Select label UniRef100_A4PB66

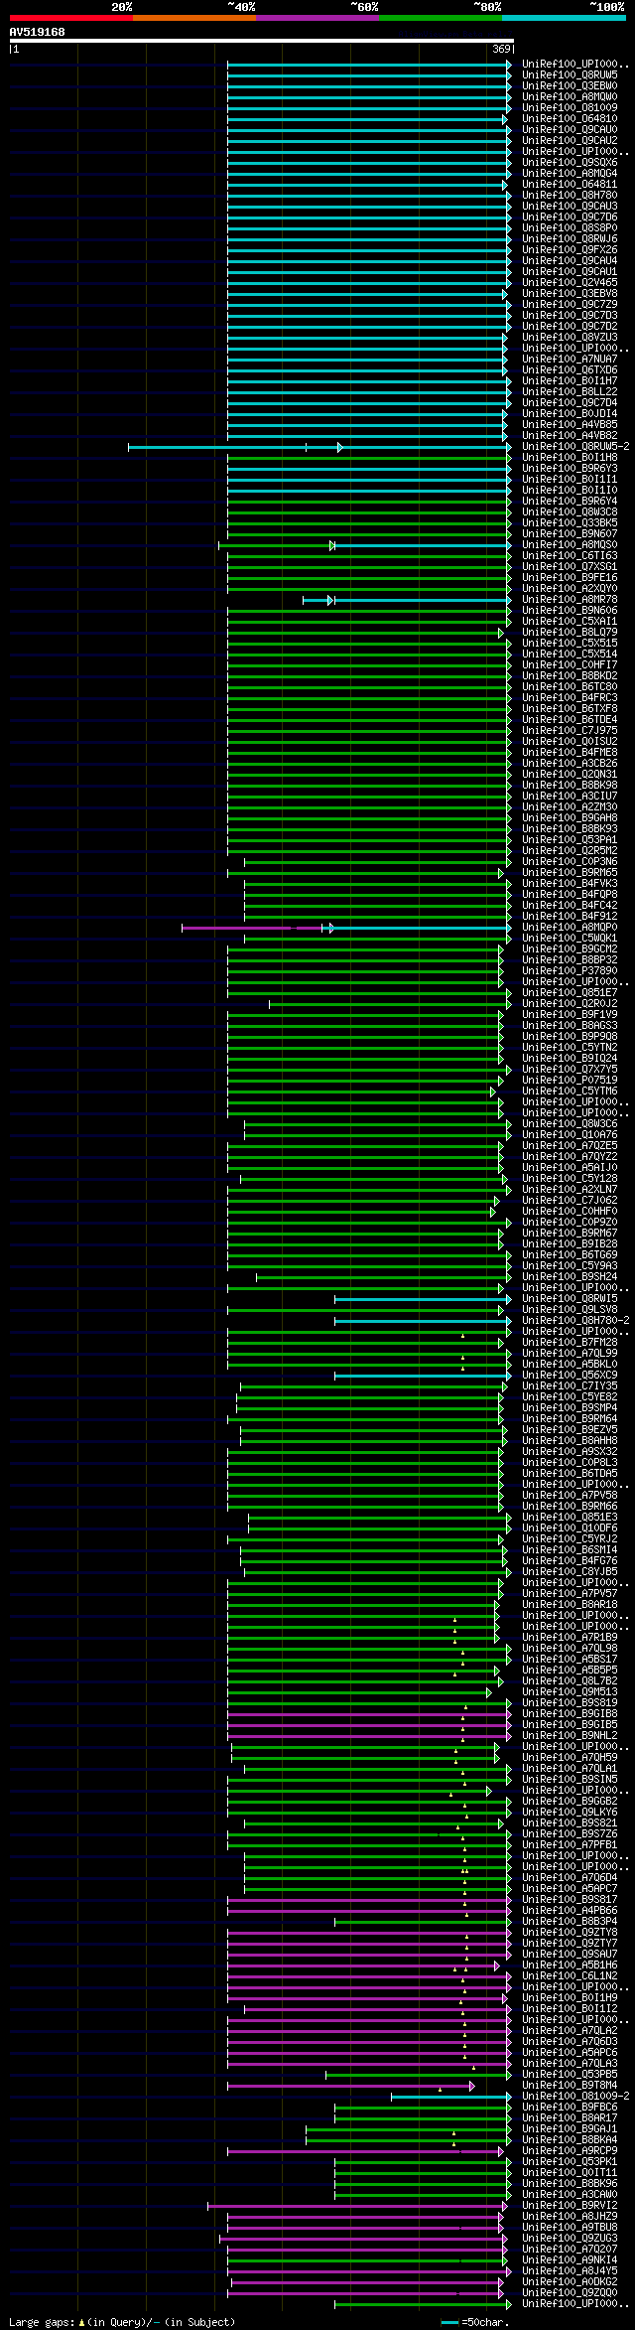(x=570, y=1910)
